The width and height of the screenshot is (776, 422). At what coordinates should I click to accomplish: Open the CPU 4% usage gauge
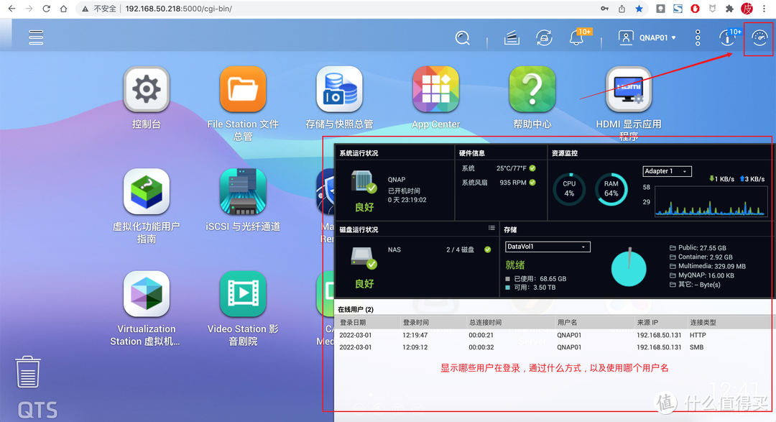[x=569, y=188]
